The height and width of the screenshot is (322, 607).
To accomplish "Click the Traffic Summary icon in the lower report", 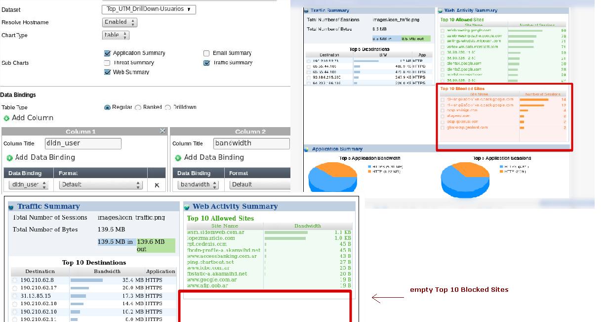I will pyautogui.click(x=11, y=207).
